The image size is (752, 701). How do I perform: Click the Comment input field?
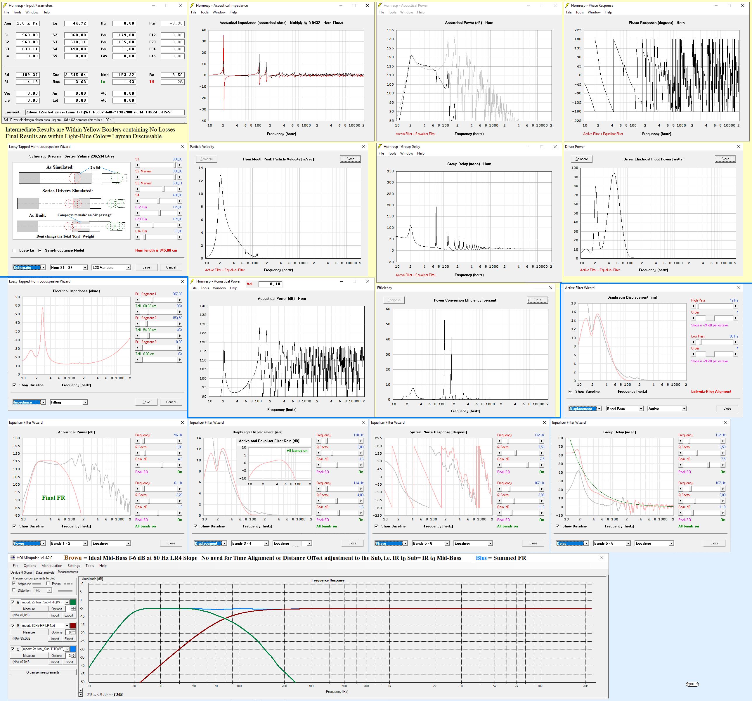click(105, 112)
